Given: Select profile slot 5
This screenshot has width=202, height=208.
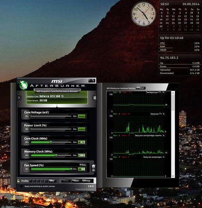Looking at the screenshot, I should [46, 181].
